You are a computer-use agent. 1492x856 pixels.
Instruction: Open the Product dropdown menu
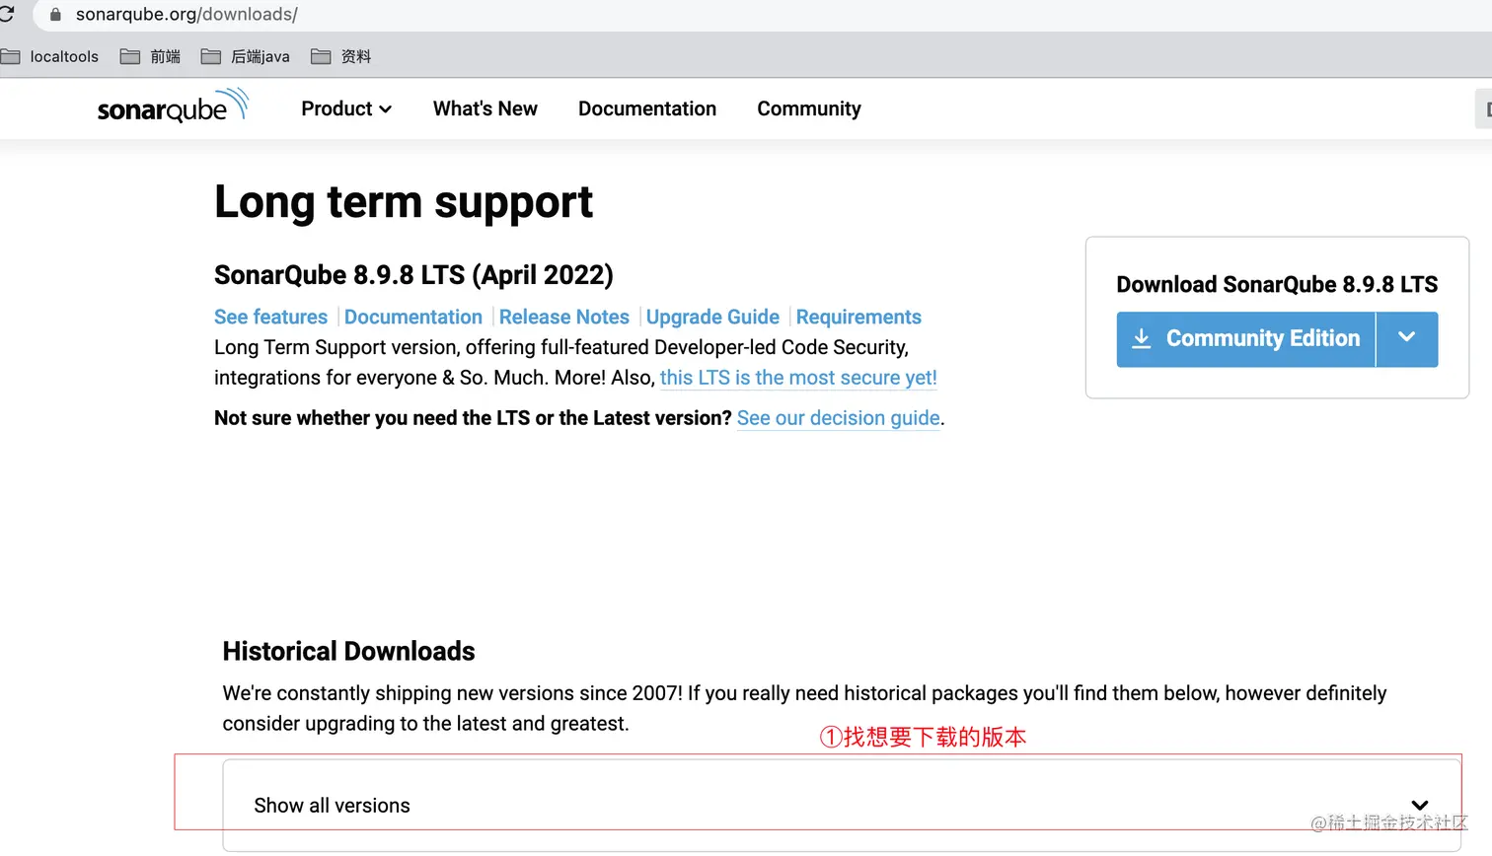pos(346,108)
